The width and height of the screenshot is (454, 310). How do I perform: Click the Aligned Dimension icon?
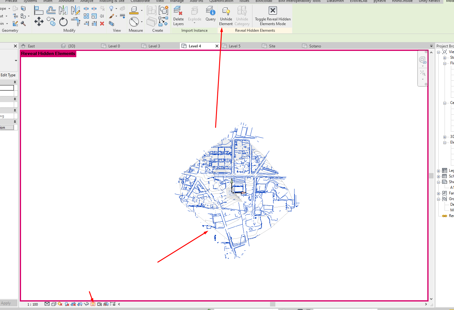pos(134,22)
